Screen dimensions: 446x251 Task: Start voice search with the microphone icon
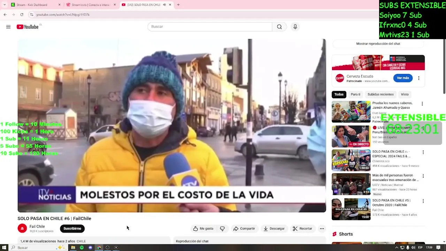pos(295,26)
